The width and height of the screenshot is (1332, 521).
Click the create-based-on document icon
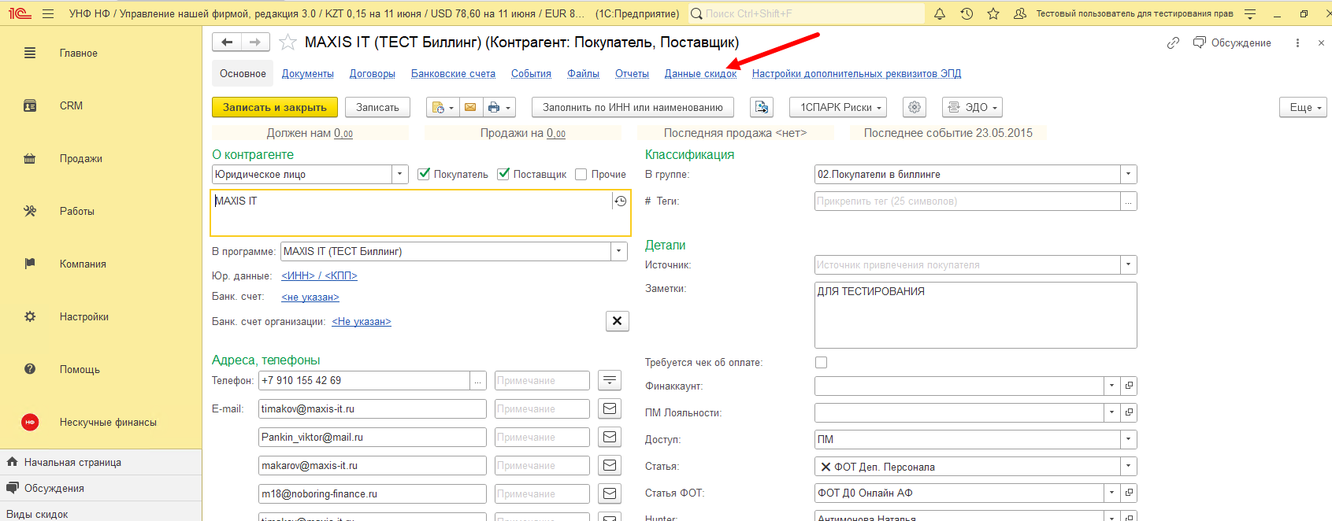coord(443,107)
